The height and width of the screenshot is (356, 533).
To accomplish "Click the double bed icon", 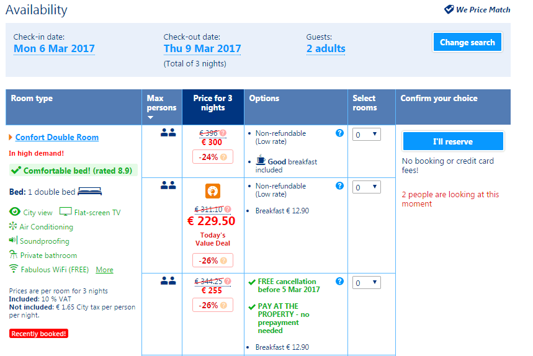I will point(90,192).
